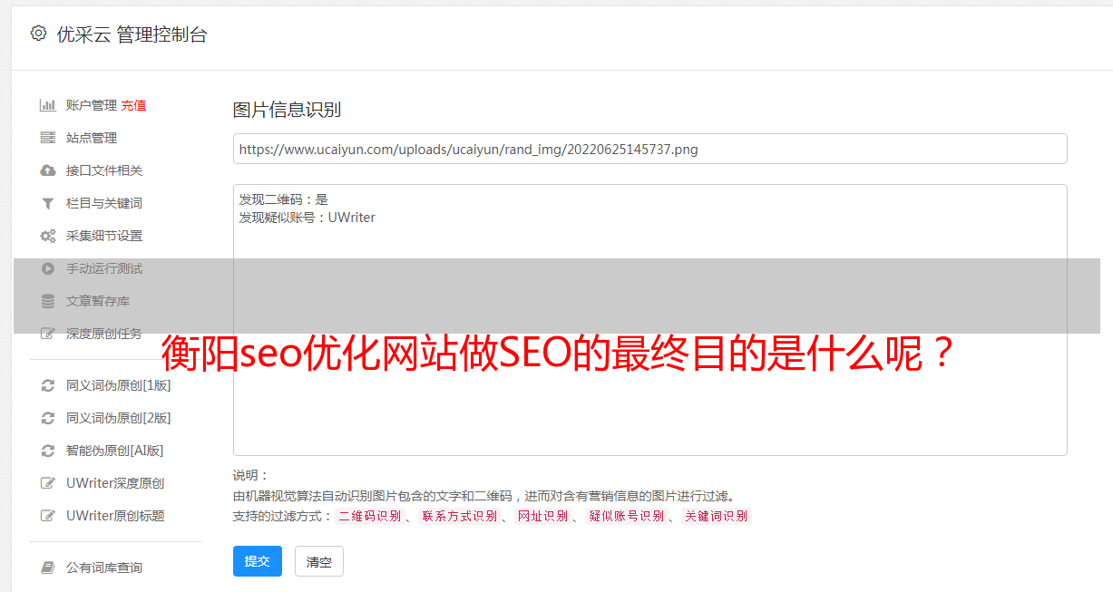Click the server icon for 站点管理
1113x592 pixels.
[x=48, y=138]
